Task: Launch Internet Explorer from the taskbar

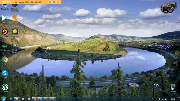Action: tap(11, 99)
